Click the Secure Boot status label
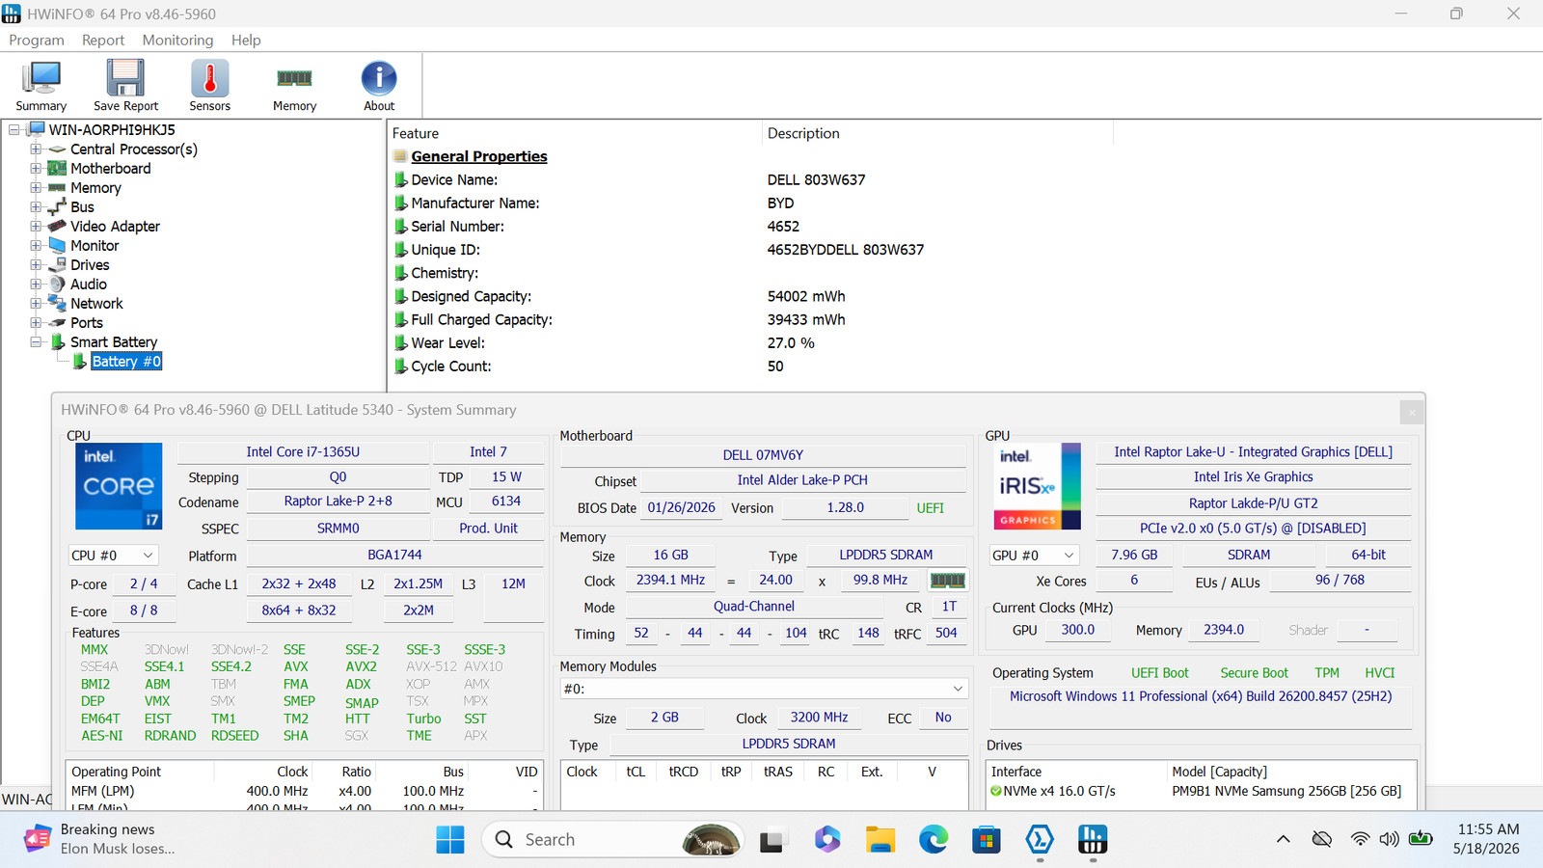 pos(1254,673)
